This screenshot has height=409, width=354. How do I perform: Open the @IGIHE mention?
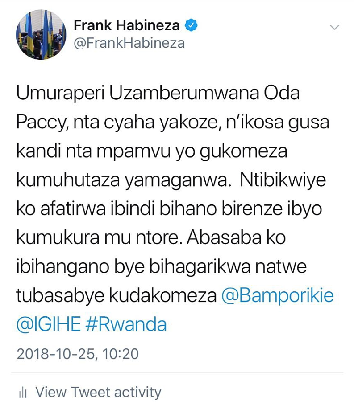coord(49,324)
